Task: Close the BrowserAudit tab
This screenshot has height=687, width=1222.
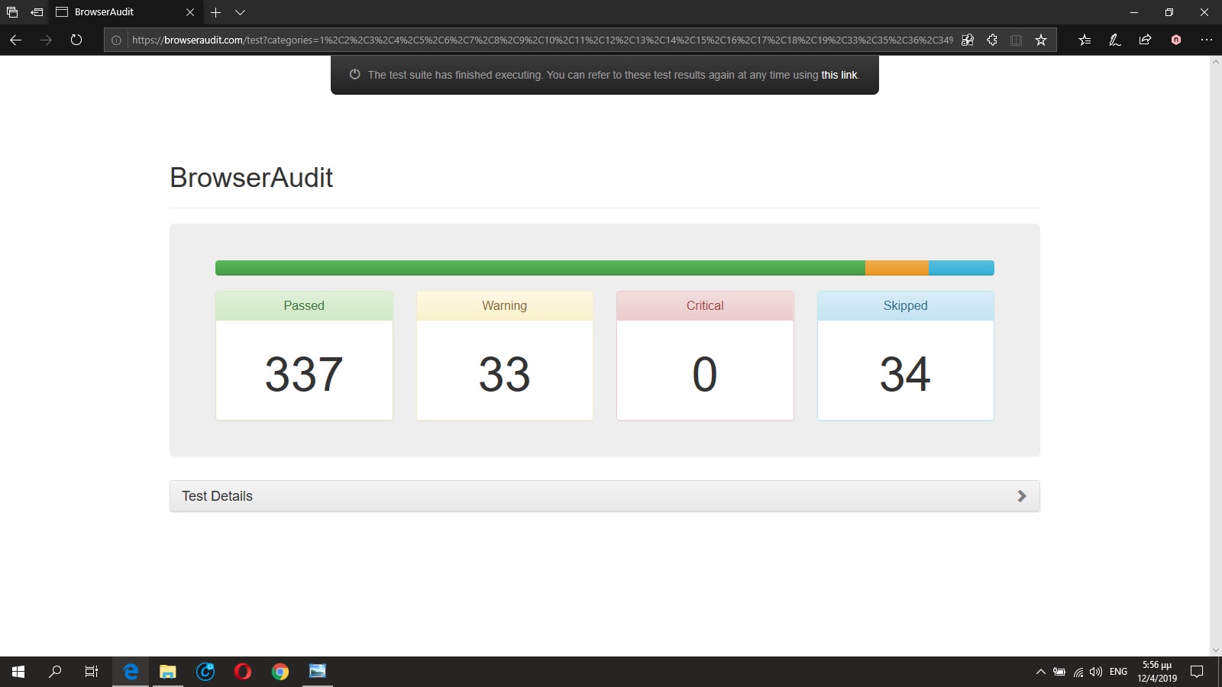Action: tap(190, 12)
